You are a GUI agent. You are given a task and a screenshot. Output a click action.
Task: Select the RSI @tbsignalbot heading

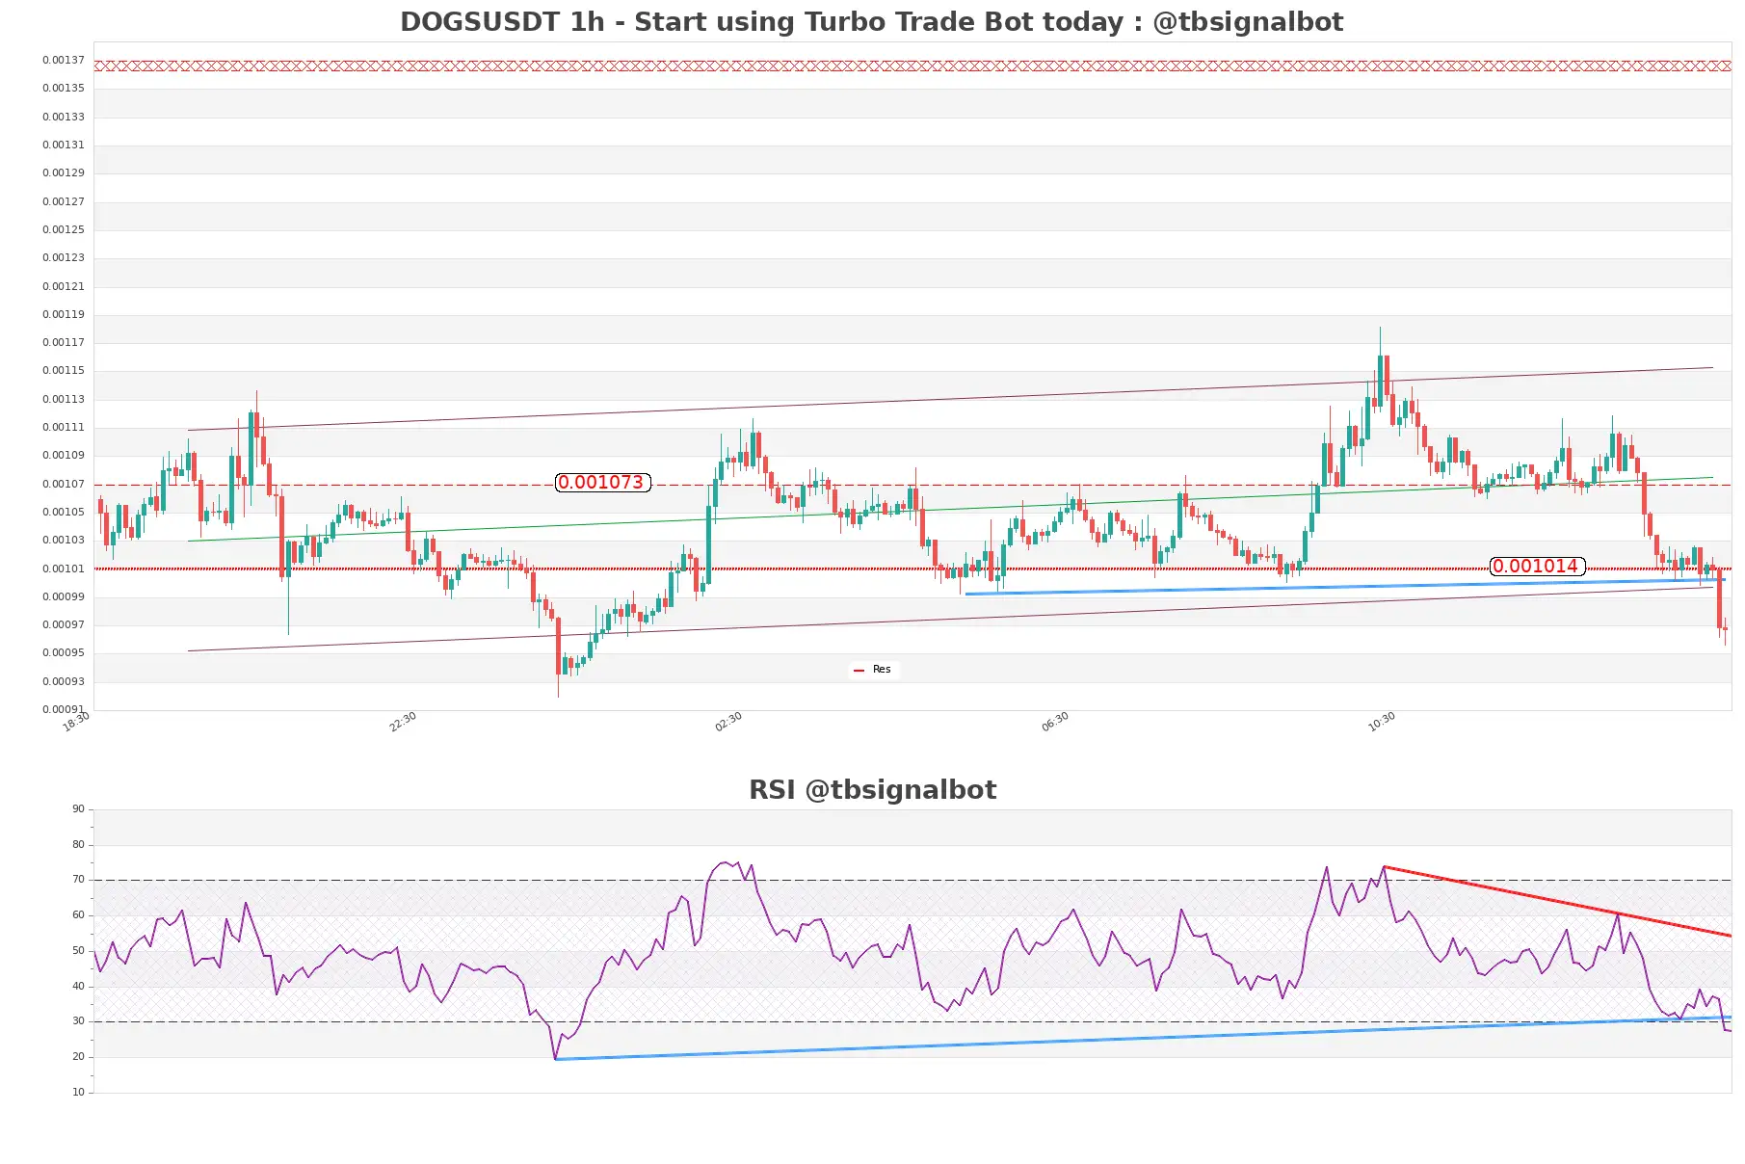872,789
